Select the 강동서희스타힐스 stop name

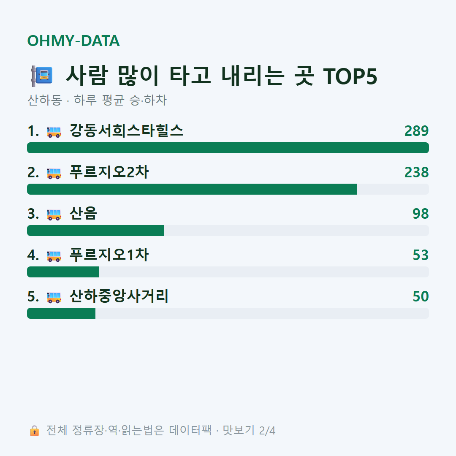pyautogui.click(x=126, y=130)
